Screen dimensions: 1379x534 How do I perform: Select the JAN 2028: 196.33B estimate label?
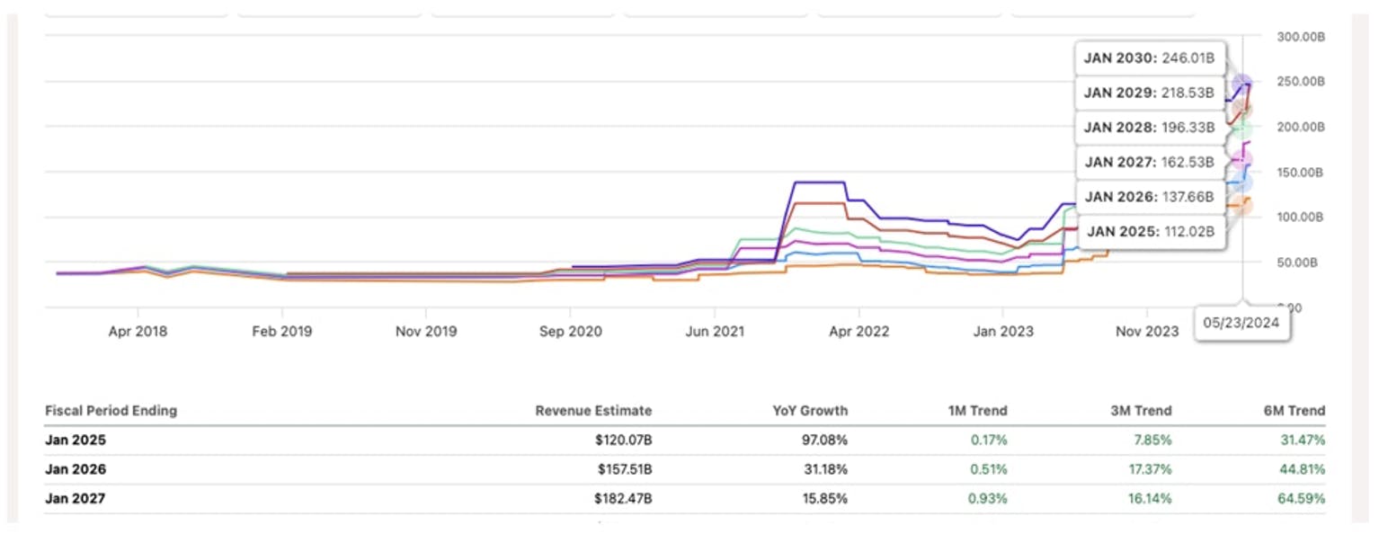click(x=1148, y=128)
